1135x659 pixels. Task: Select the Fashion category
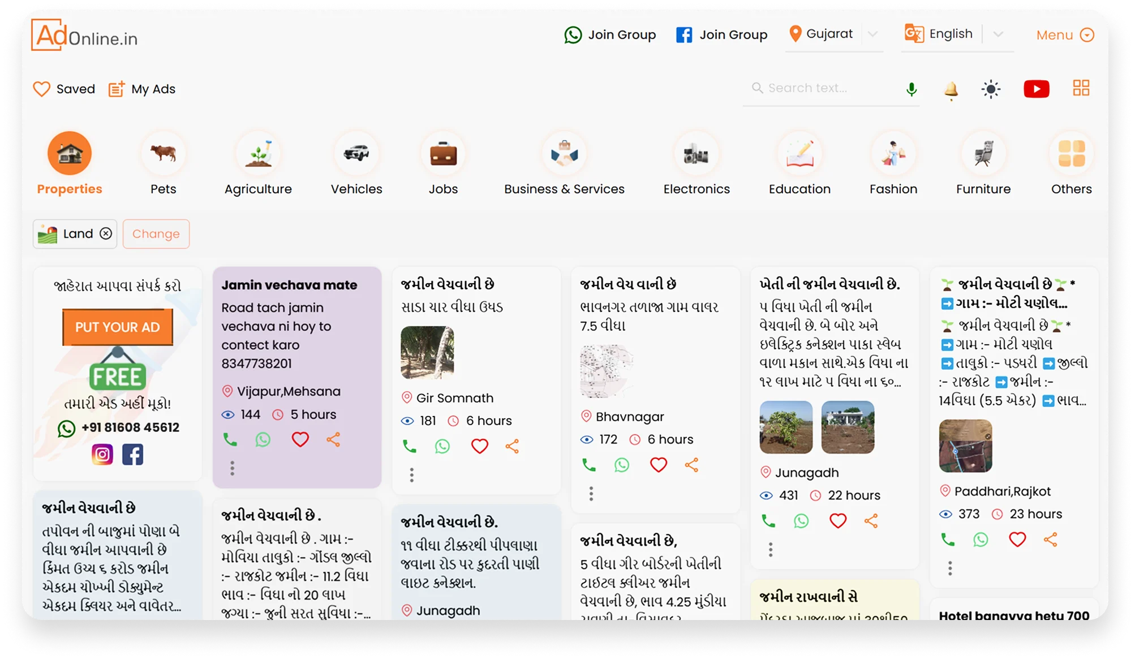point(893,163)
